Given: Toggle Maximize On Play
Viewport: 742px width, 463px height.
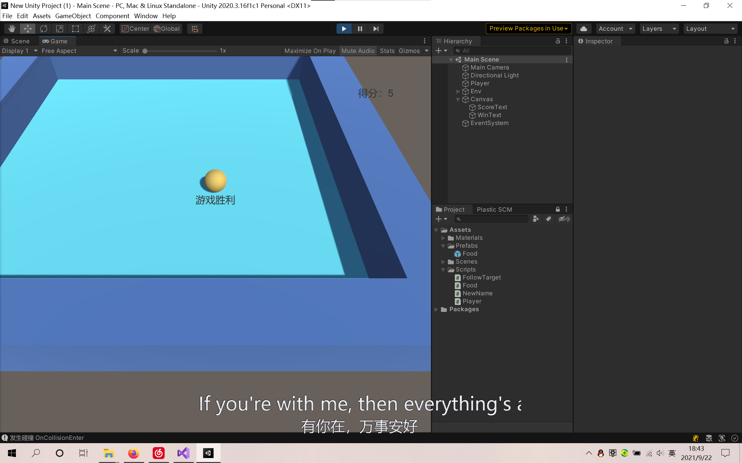Looking at the screenshot, I should tap(310, 51).
